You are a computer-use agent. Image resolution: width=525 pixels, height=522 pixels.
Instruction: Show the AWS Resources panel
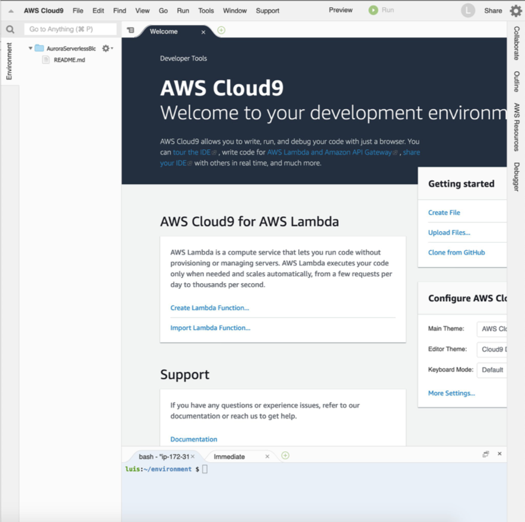pyautogui.click(x=516, y=129)
